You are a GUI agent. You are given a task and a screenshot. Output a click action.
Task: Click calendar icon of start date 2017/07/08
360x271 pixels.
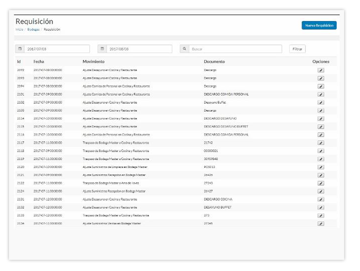click(x=20, y=49)
